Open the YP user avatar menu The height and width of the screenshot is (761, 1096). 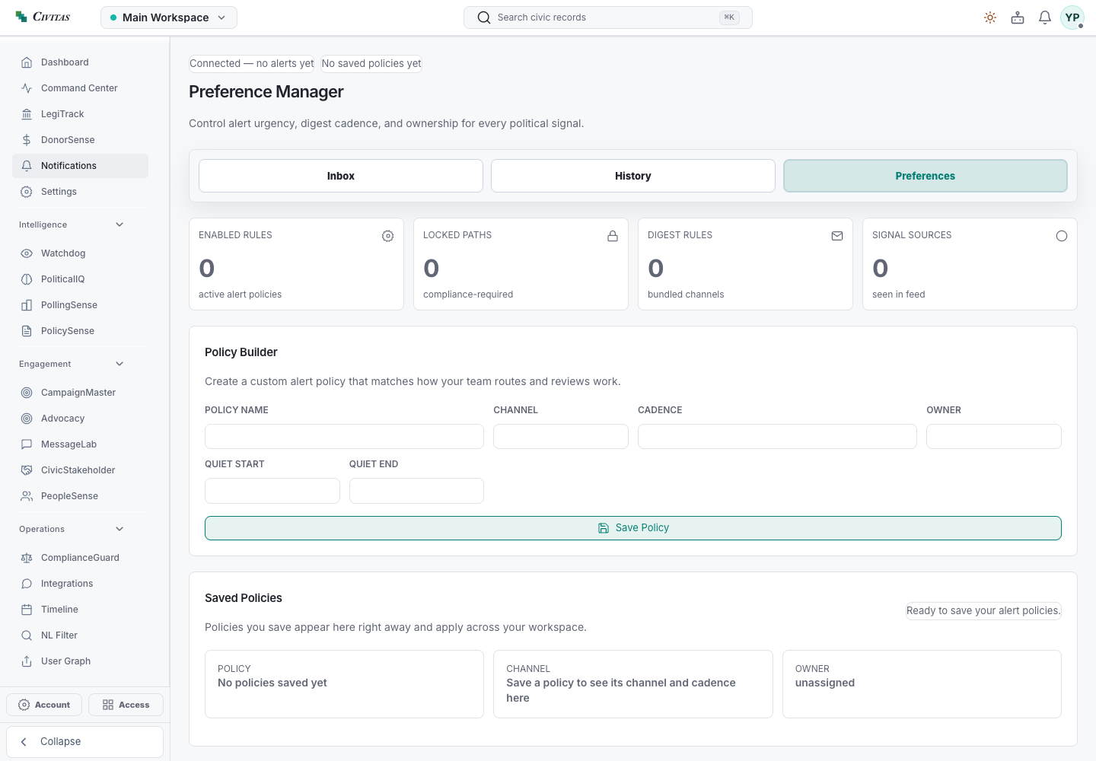pyautogui.click(x=1072, y=18)
